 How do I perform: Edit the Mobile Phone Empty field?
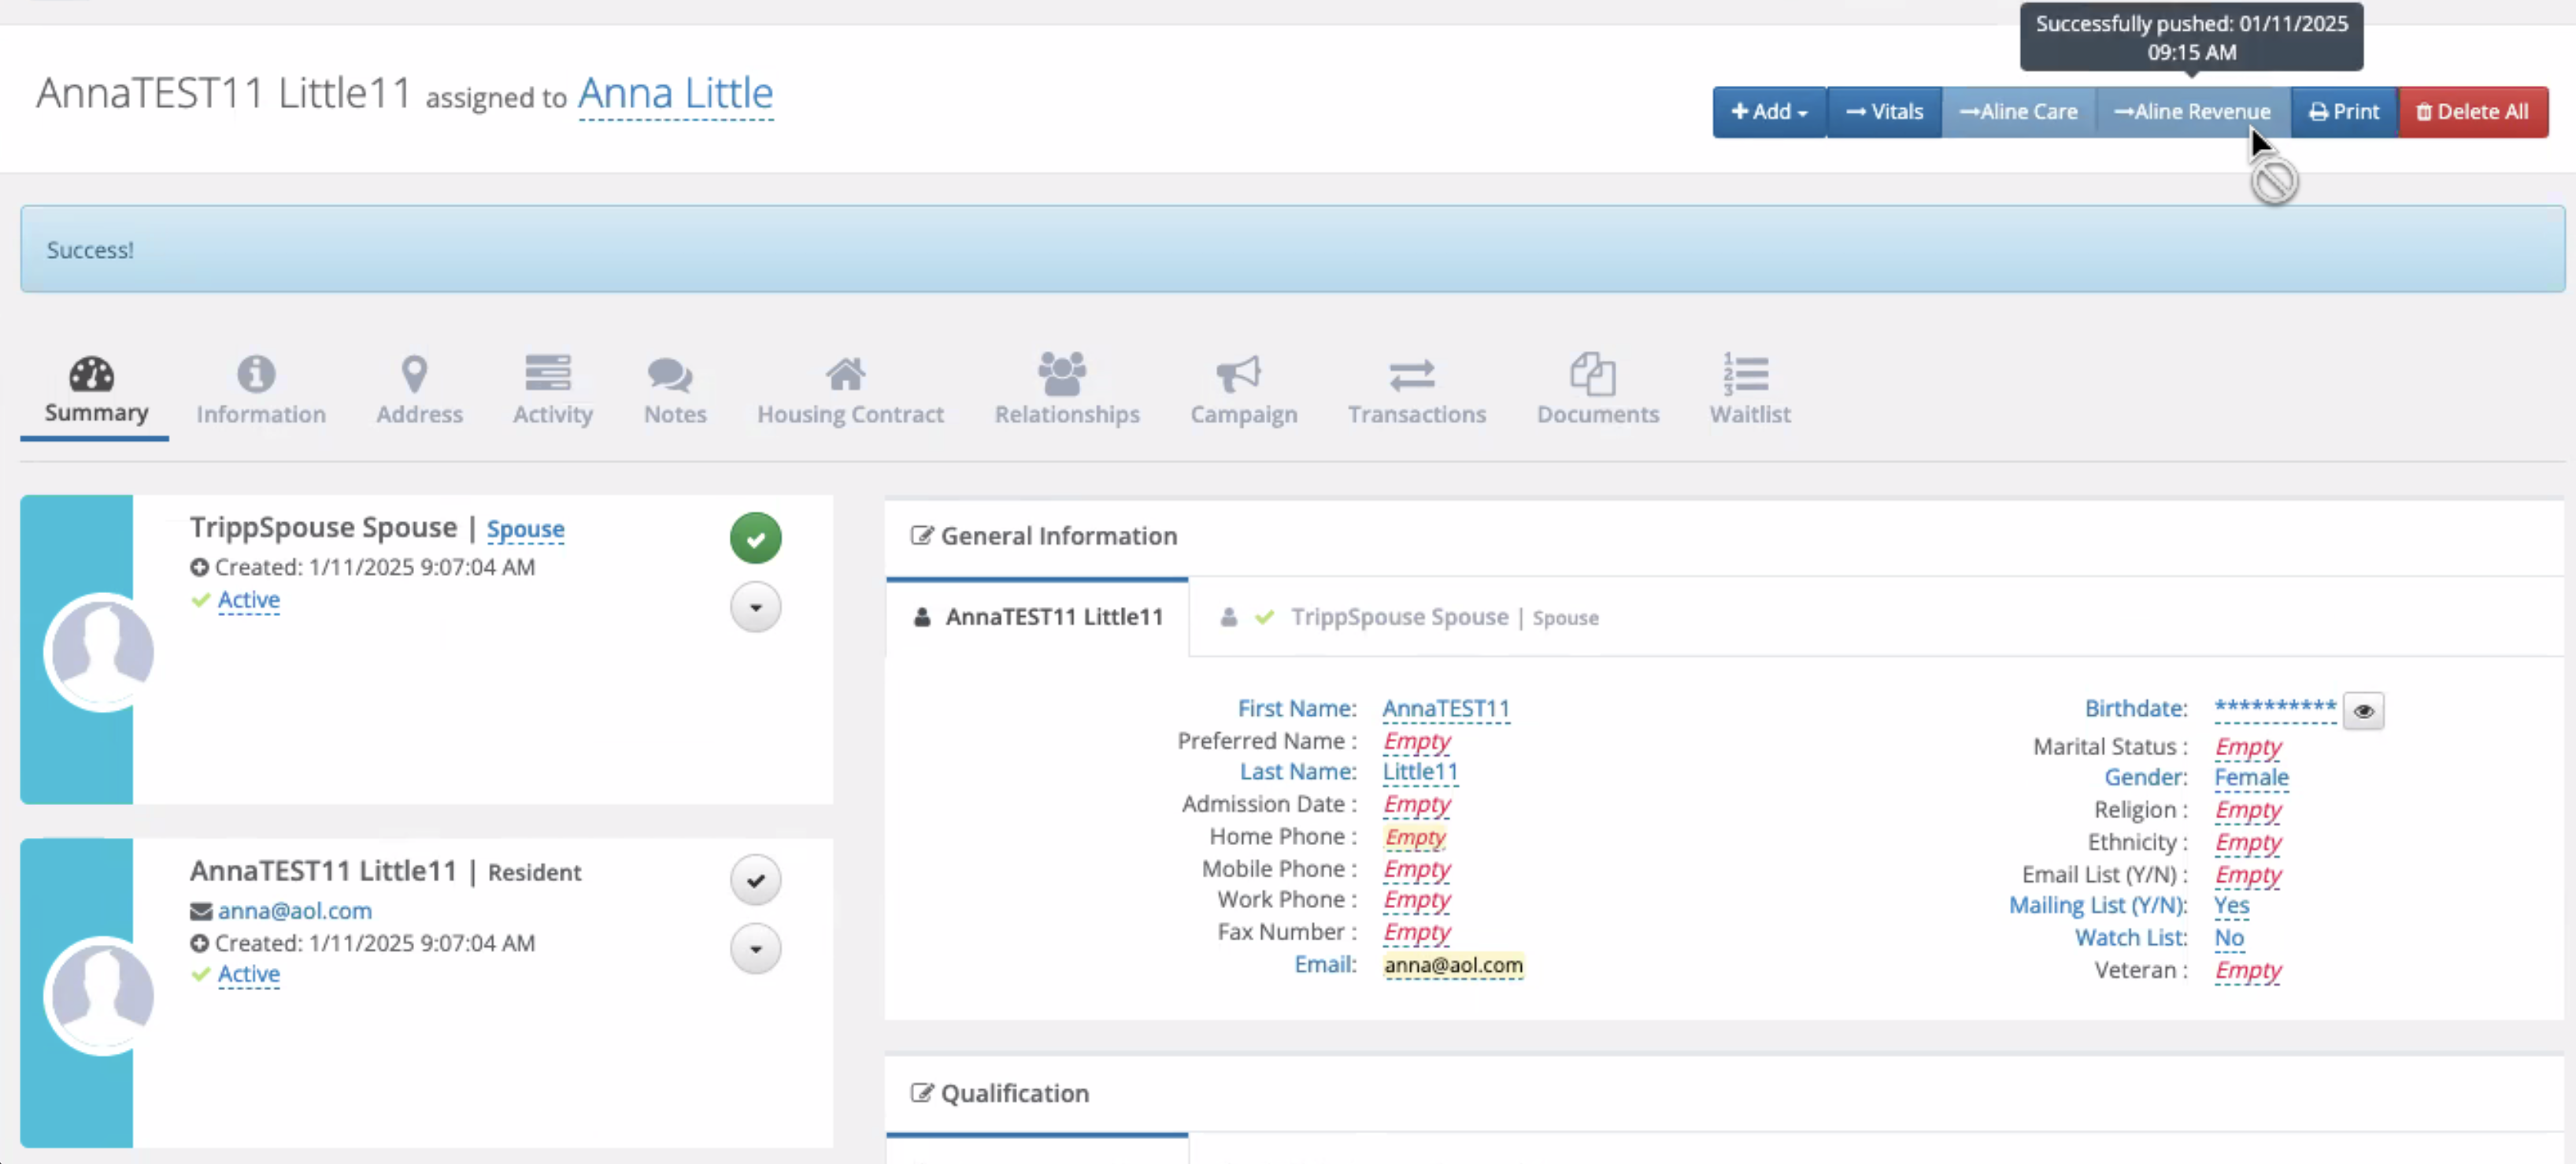pos(1416,869)
